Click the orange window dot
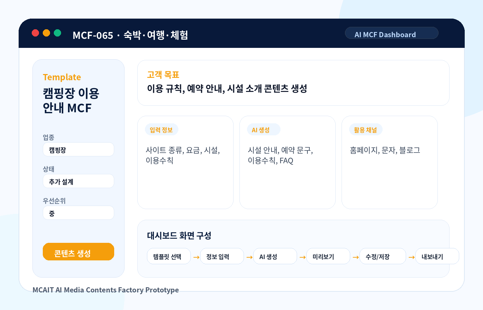The width and height of the screenshot is (483, 310). tap(46, 33)
